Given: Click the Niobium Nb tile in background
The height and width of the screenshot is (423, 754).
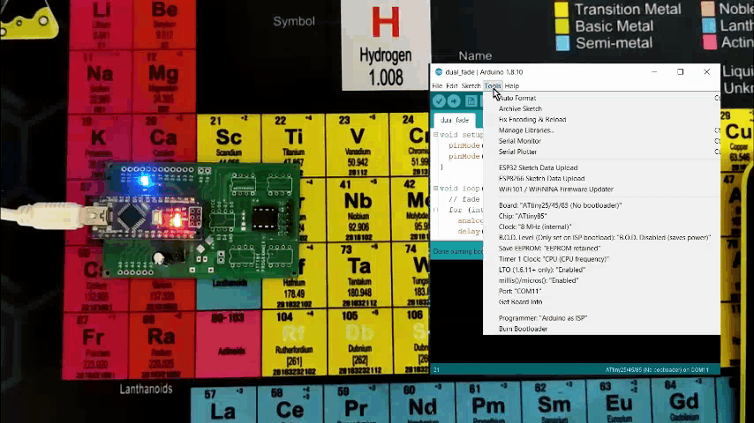Looking at the screenshot, I should [358, 210].
